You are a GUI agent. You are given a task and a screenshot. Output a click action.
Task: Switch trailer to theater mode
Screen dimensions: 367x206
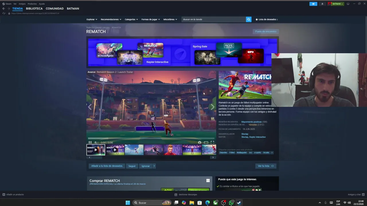206,142
